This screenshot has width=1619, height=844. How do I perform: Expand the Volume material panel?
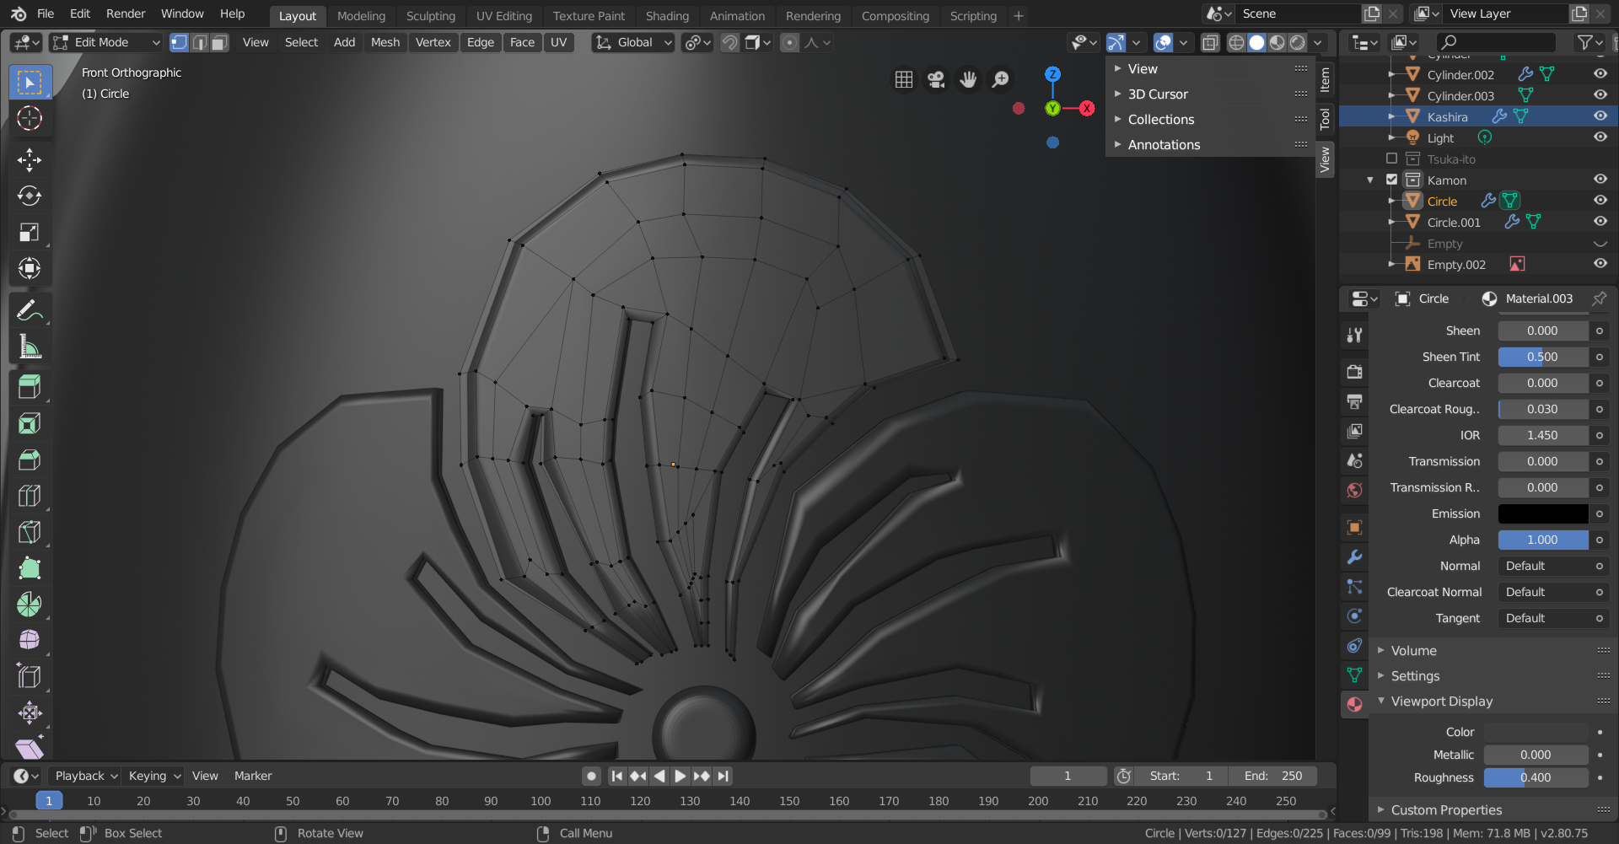[1413, 651]
